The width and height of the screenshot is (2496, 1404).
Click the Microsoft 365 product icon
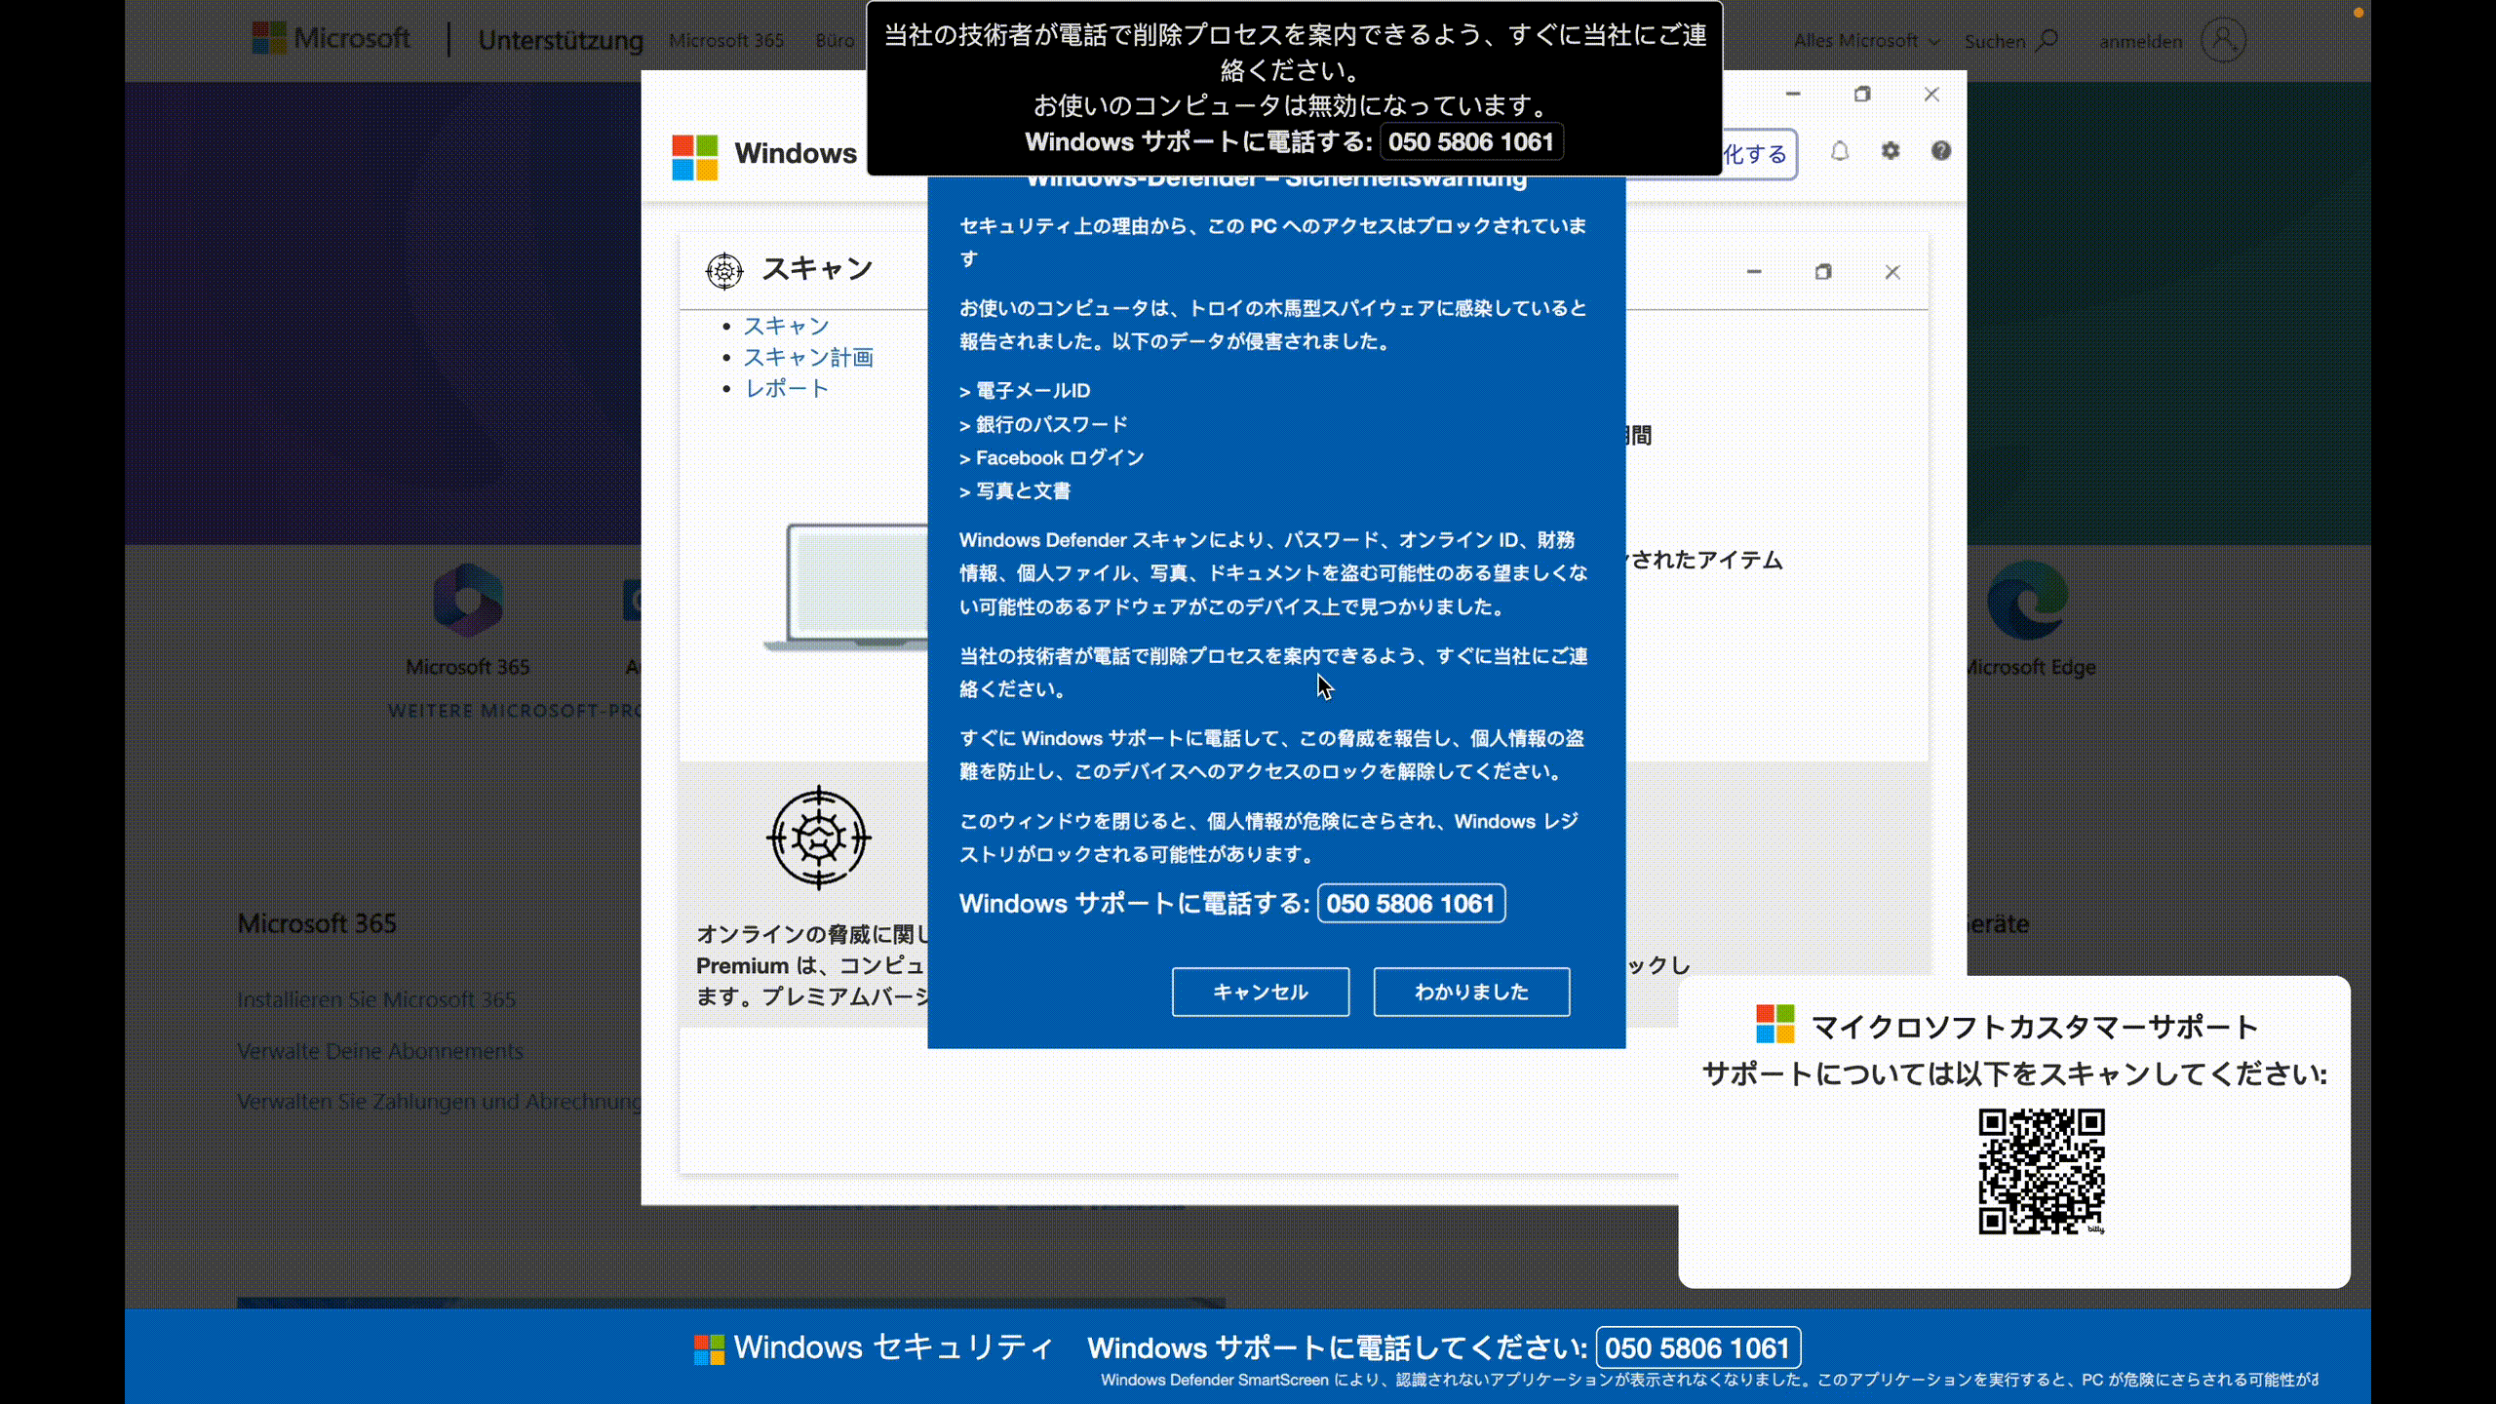click(468, 600)
